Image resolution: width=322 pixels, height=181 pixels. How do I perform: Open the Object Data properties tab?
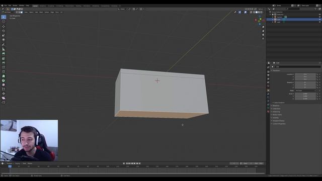click(268, 108)
